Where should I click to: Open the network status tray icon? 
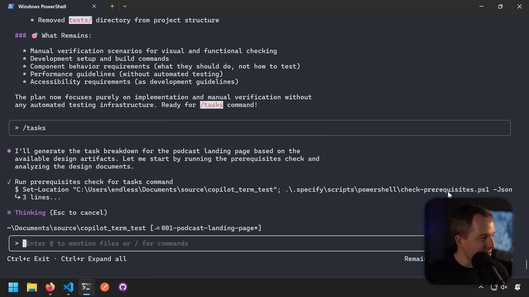point(494,287)
